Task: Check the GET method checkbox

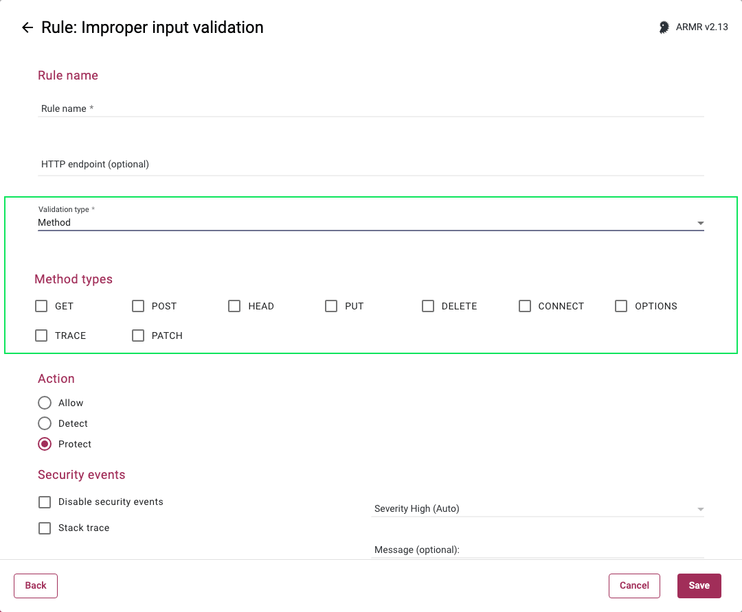Action: point(41,306)
